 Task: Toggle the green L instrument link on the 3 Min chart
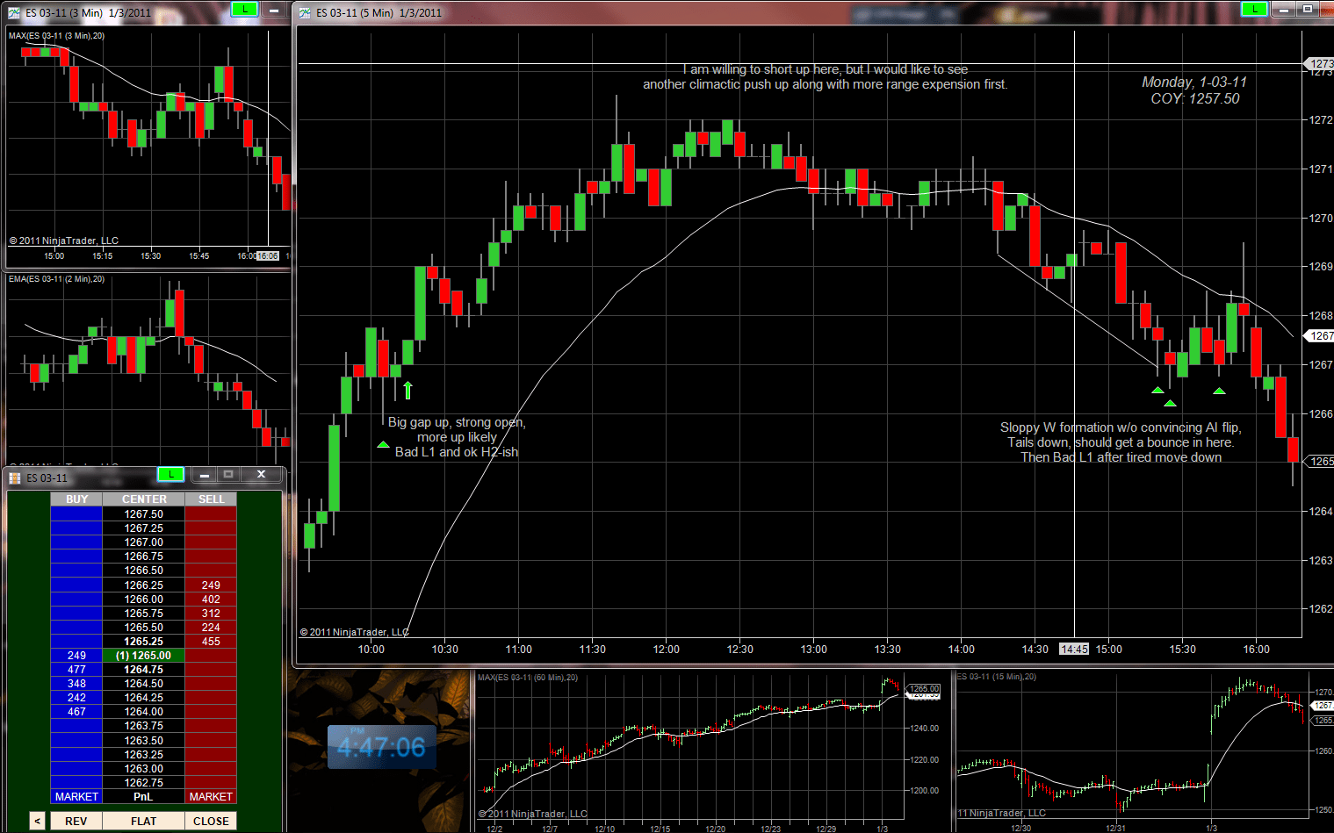point(243,9)
